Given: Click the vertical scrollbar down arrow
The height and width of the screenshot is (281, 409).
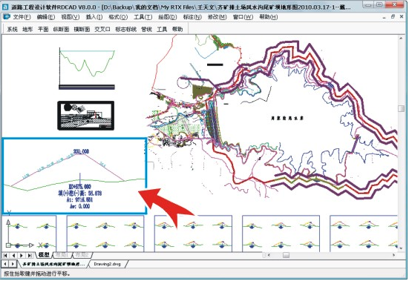Looking at the screenshot, I should click(x=401, y=248).
